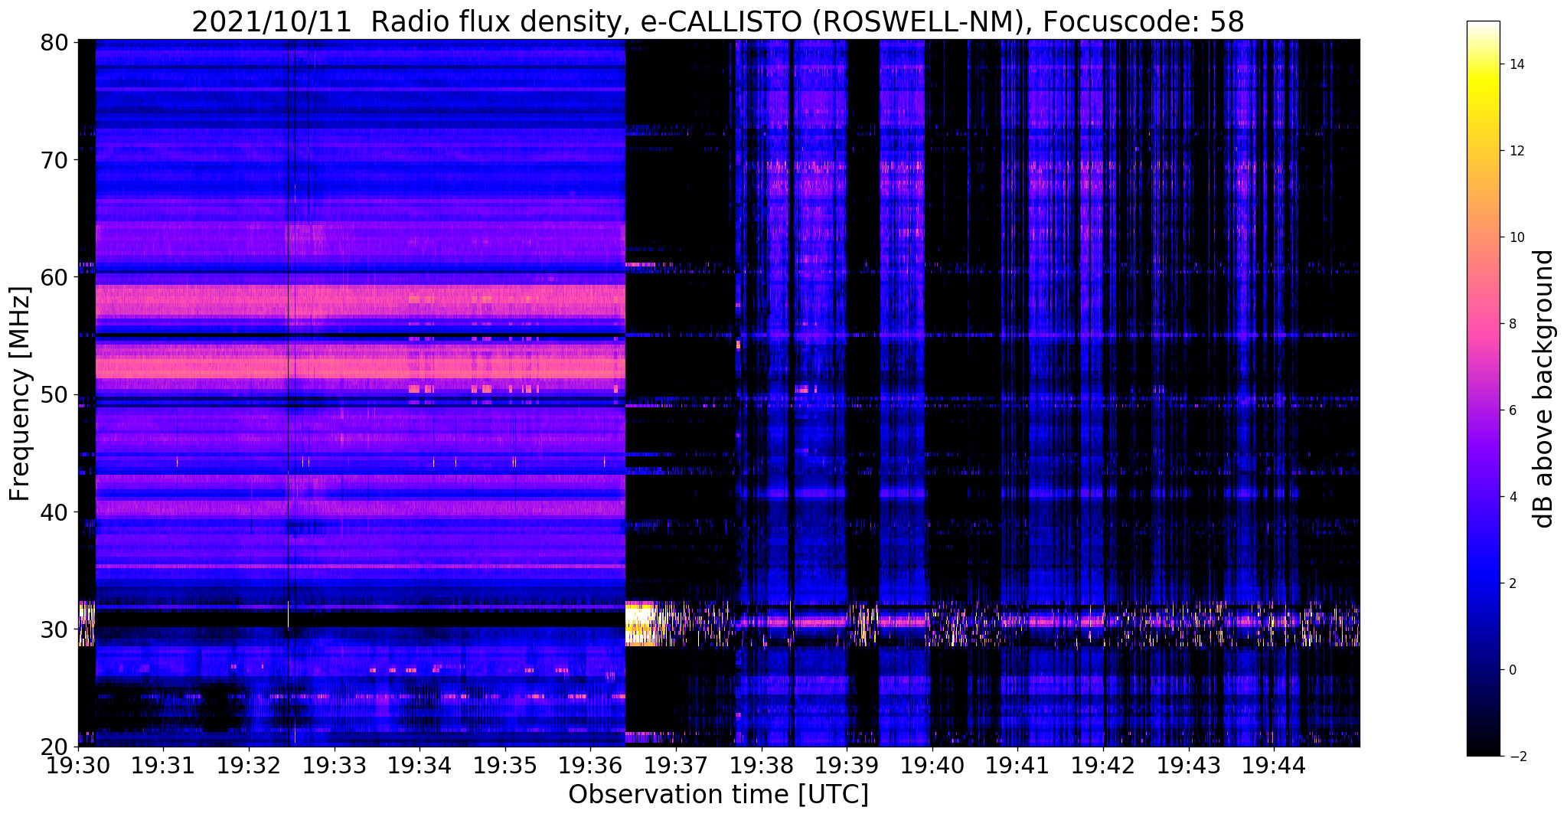The height and width of the screenshot is (817, 1567).
Task: Click the 19:43 time tick label
Action: click(1189, 765)
